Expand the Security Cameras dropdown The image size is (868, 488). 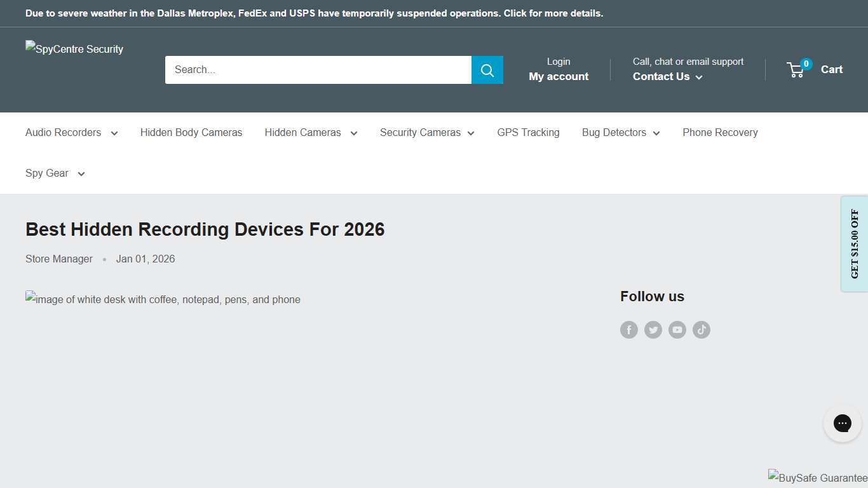(x=426, y=132)
